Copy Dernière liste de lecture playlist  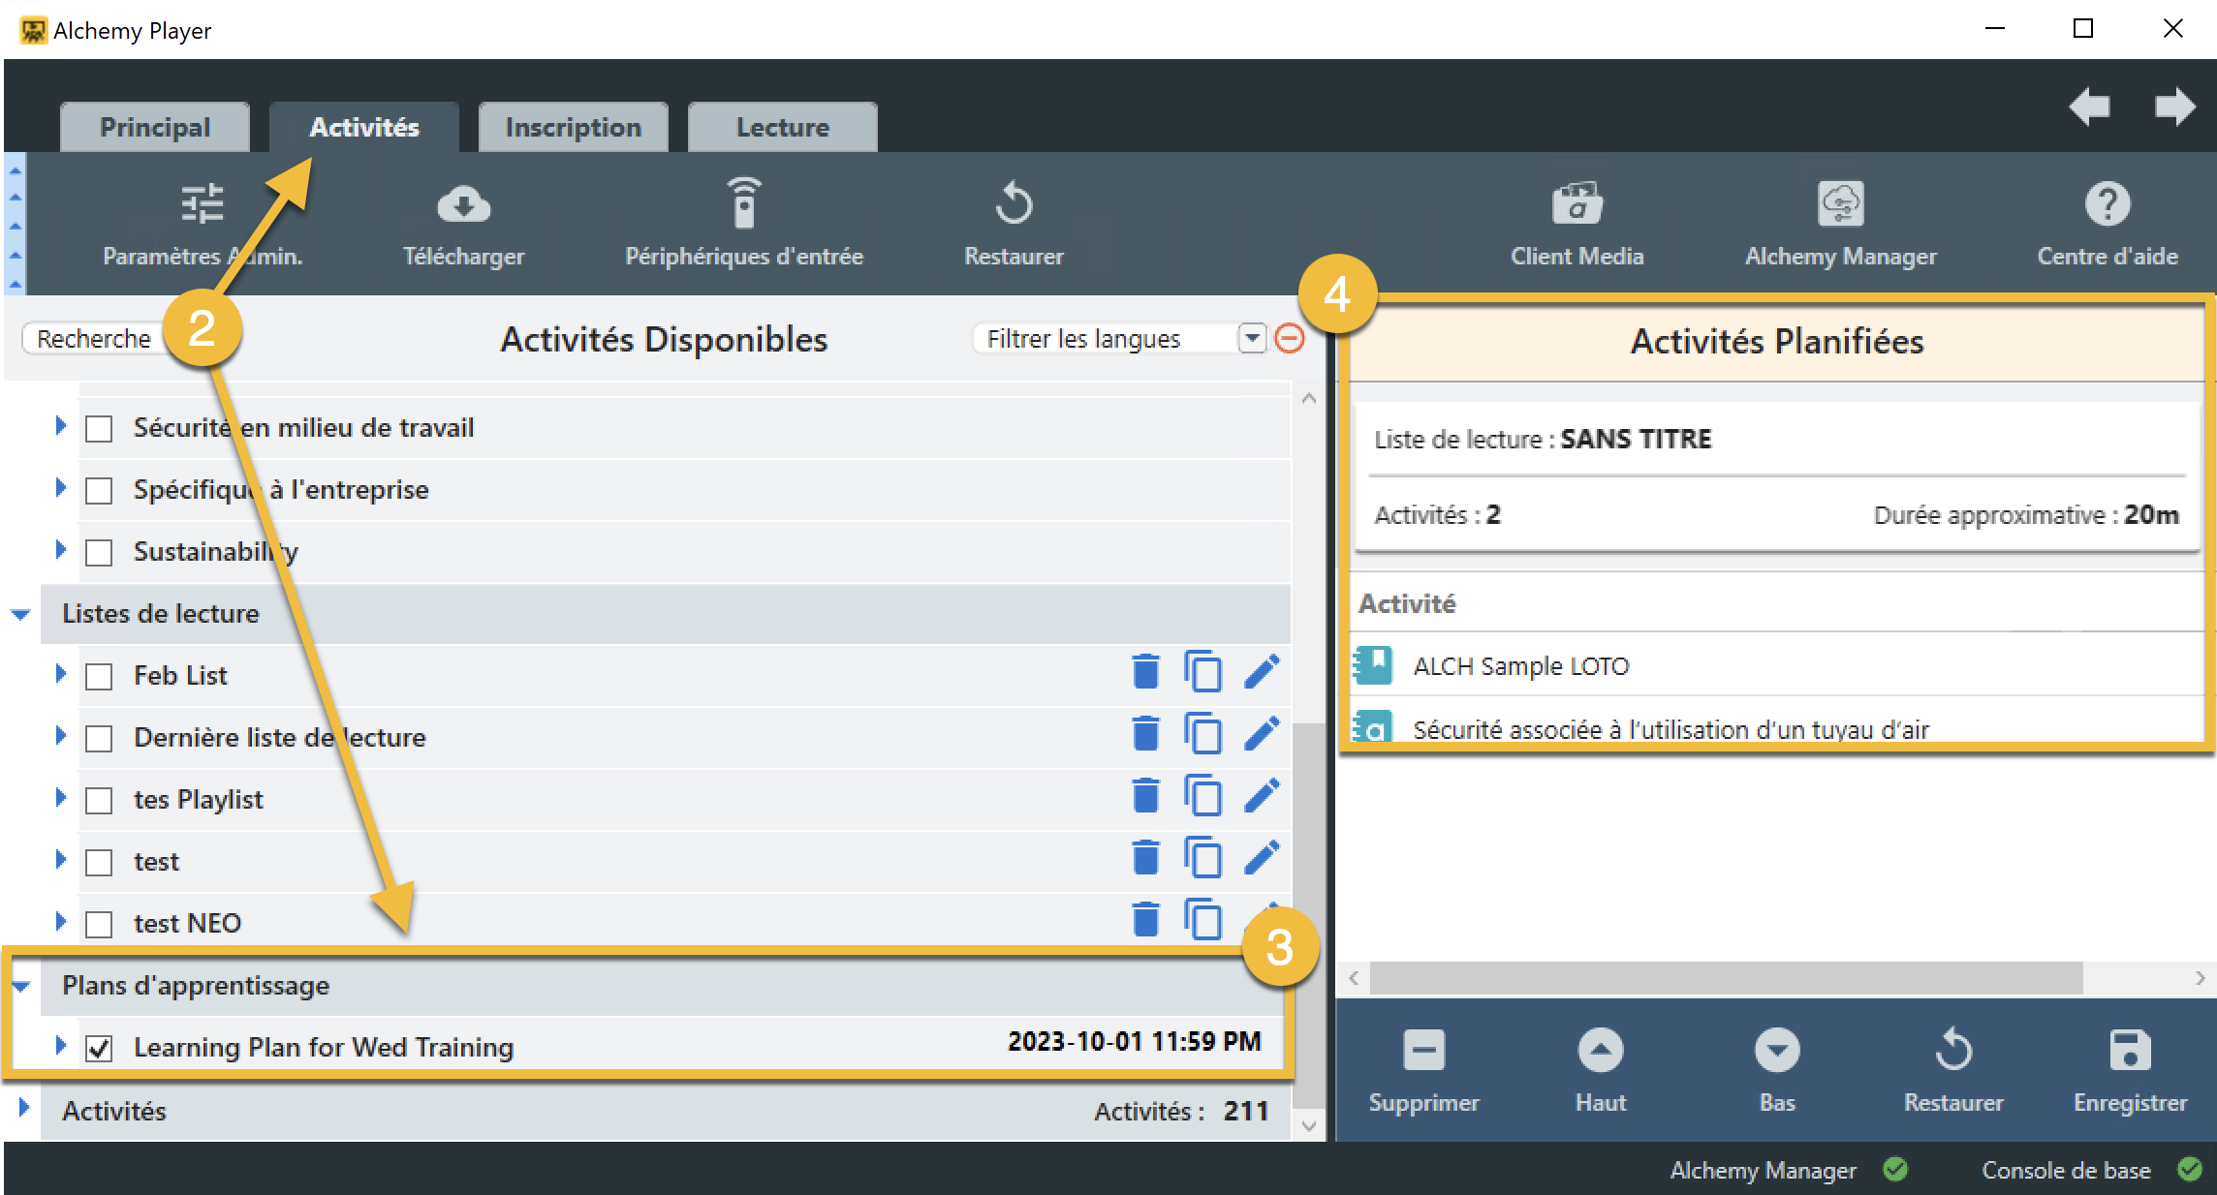(x=1202, y=733)
